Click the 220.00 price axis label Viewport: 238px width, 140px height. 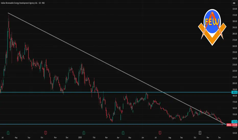[x=234, y=71]
